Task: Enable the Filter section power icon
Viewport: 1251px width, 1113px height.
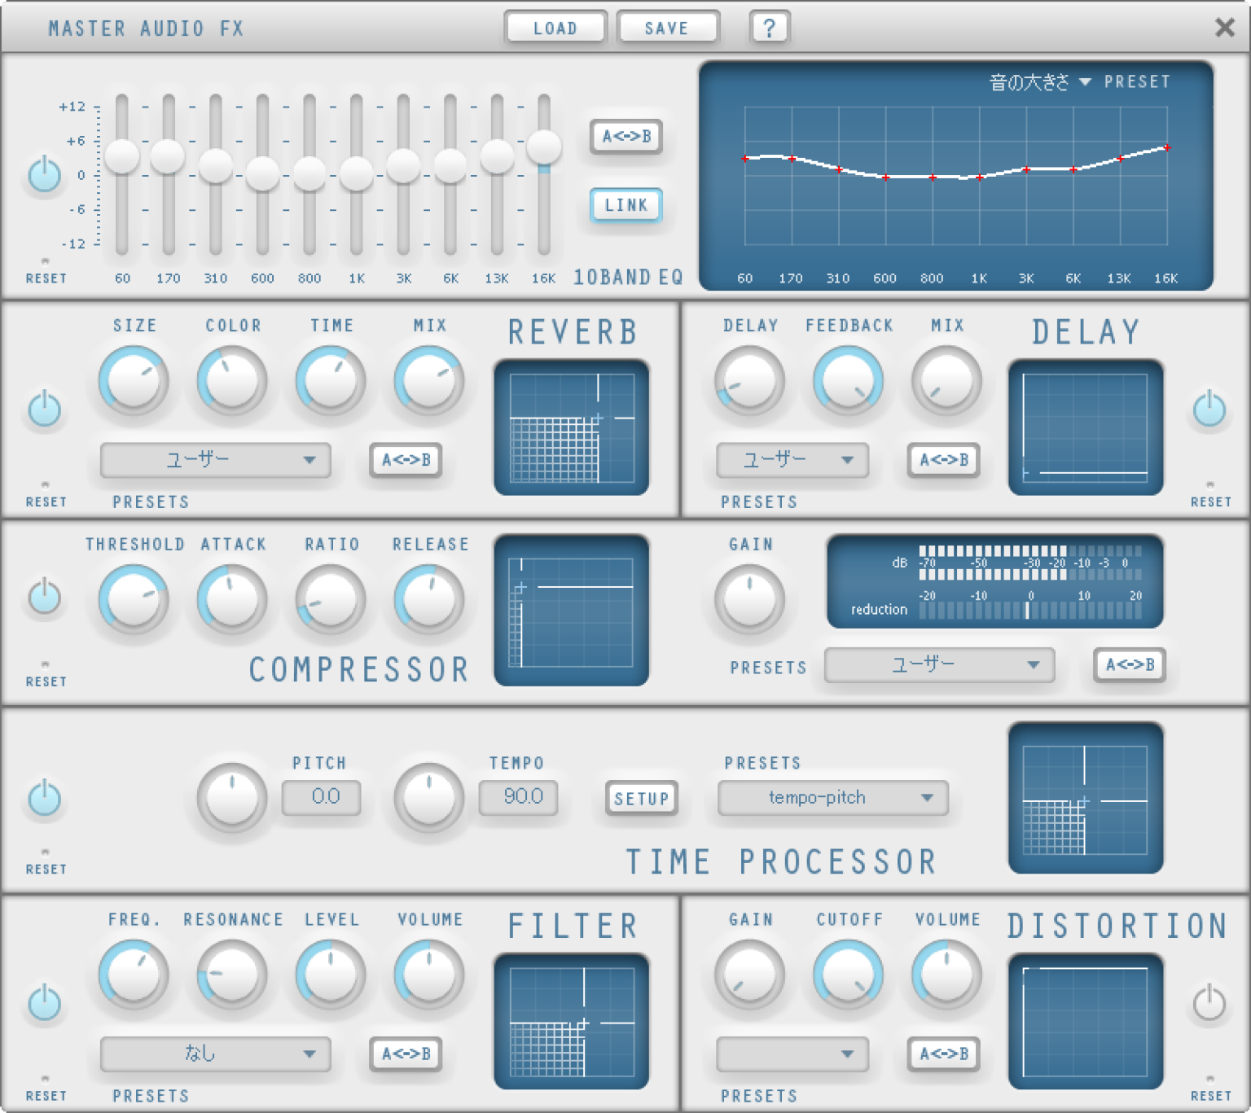Action: coord(45,1003)
